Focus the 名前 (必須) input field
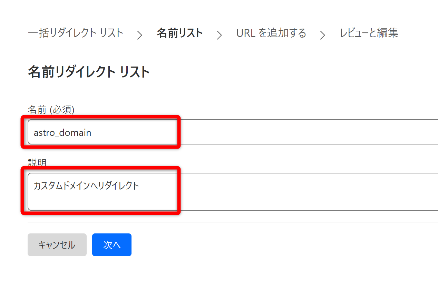 pyautogui.click(x=242, y=132)
